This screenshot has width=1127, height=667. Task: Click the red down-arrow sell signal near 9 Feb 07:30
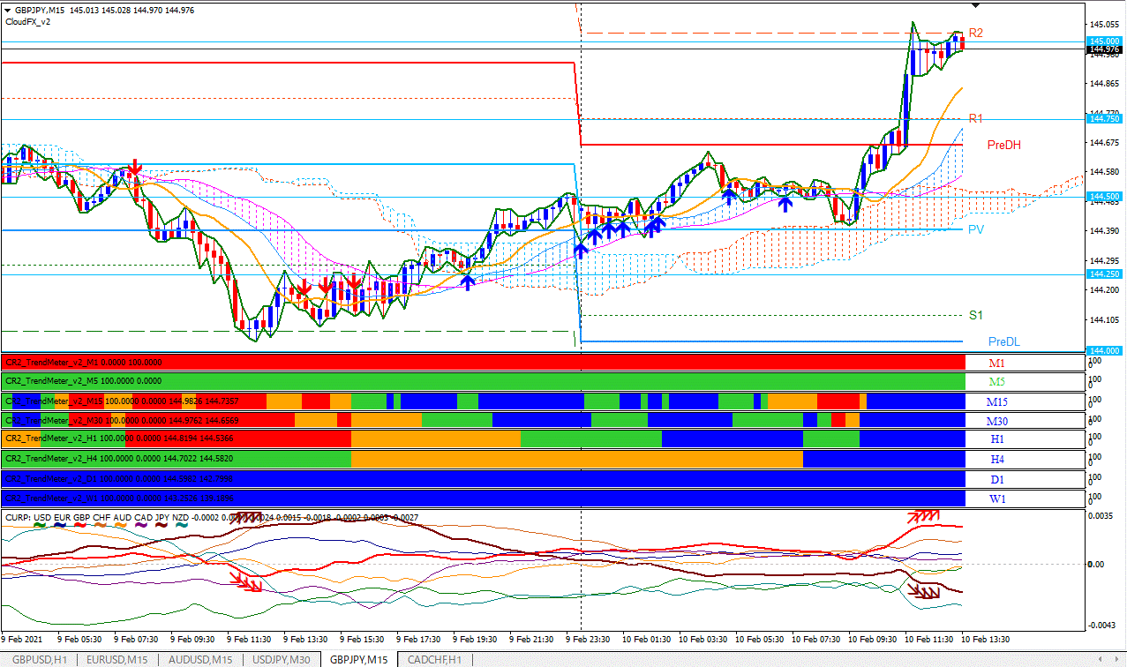134,168
